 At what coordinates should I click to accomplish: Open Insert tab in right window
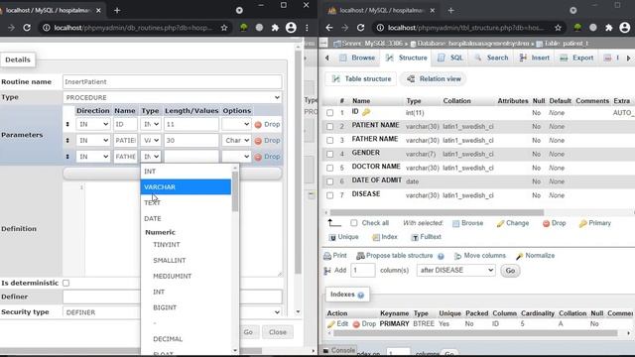[x=535, y=58]
